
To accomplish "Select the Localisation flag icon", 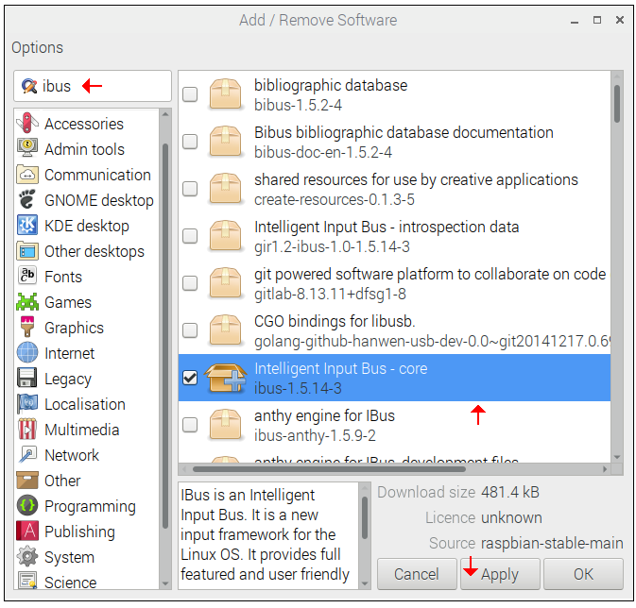I will (x=27, y=404).
